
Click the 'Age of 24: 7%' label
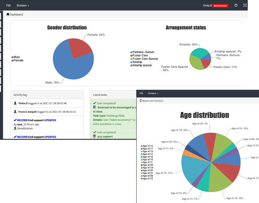tap(200, 123)
